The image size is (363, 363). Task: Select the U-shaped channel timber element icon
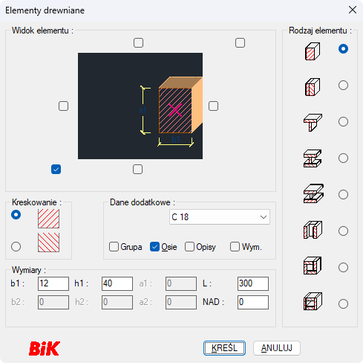coord(313,230)
